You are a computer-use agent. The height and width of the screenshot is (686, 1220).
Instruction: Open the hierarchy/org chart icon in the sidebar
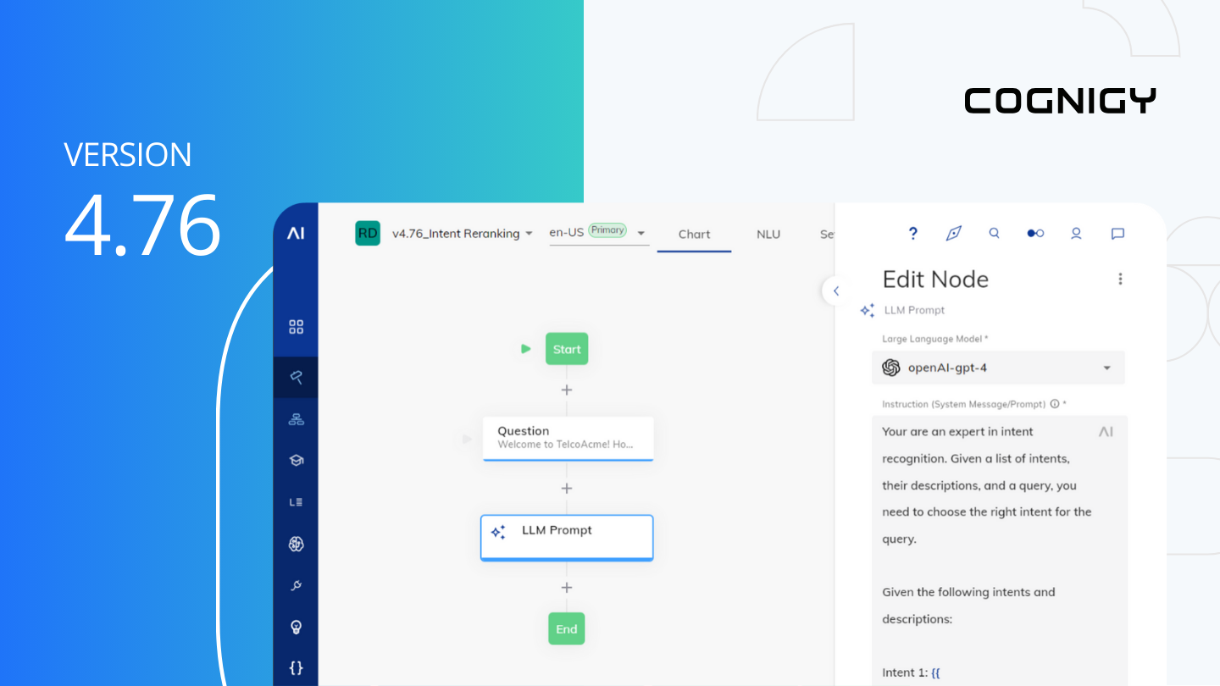(295, 418)
